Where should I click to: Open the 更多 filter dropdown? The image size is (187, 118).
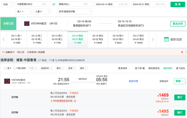[x=83, y=68]
